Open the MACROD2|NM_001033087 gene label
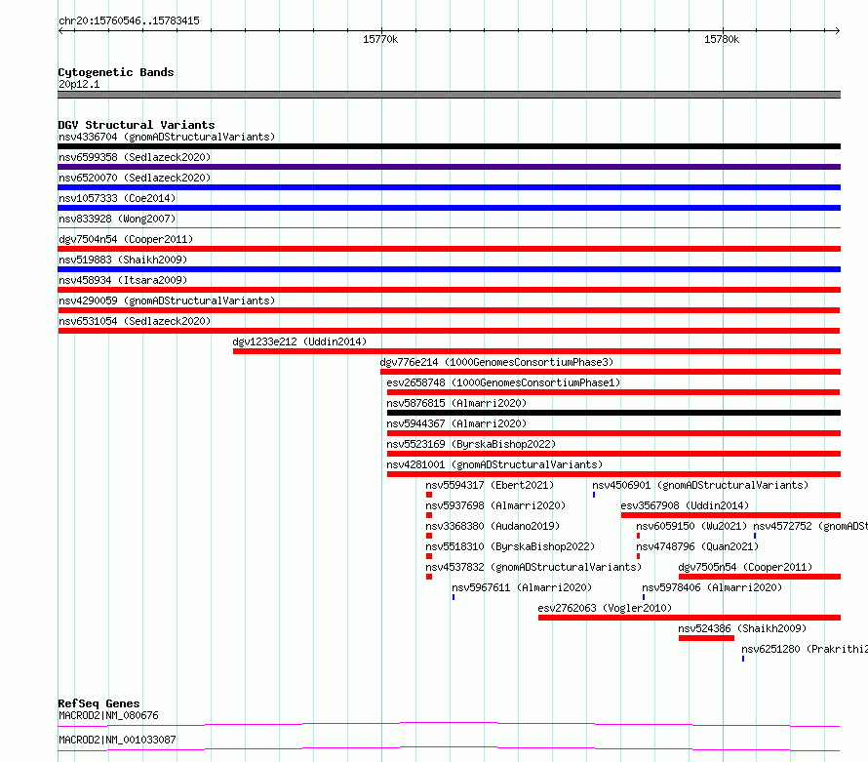This screenshot has width=868, height=762. (117, 740)
